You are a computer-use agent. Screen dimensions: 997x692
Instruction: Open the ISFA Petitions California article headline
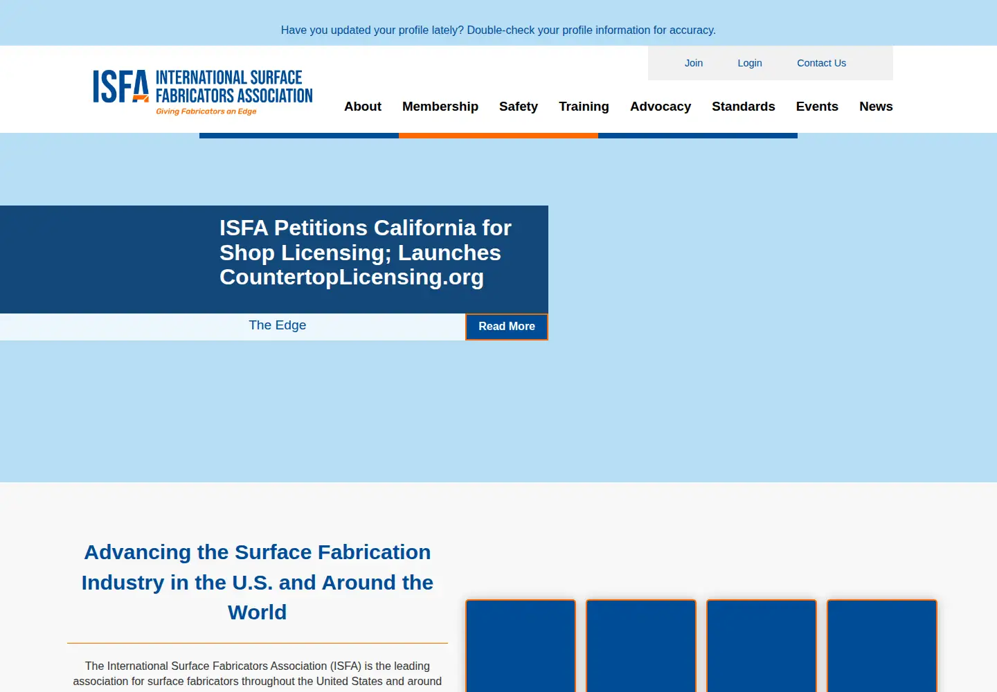tap(366, 253)
